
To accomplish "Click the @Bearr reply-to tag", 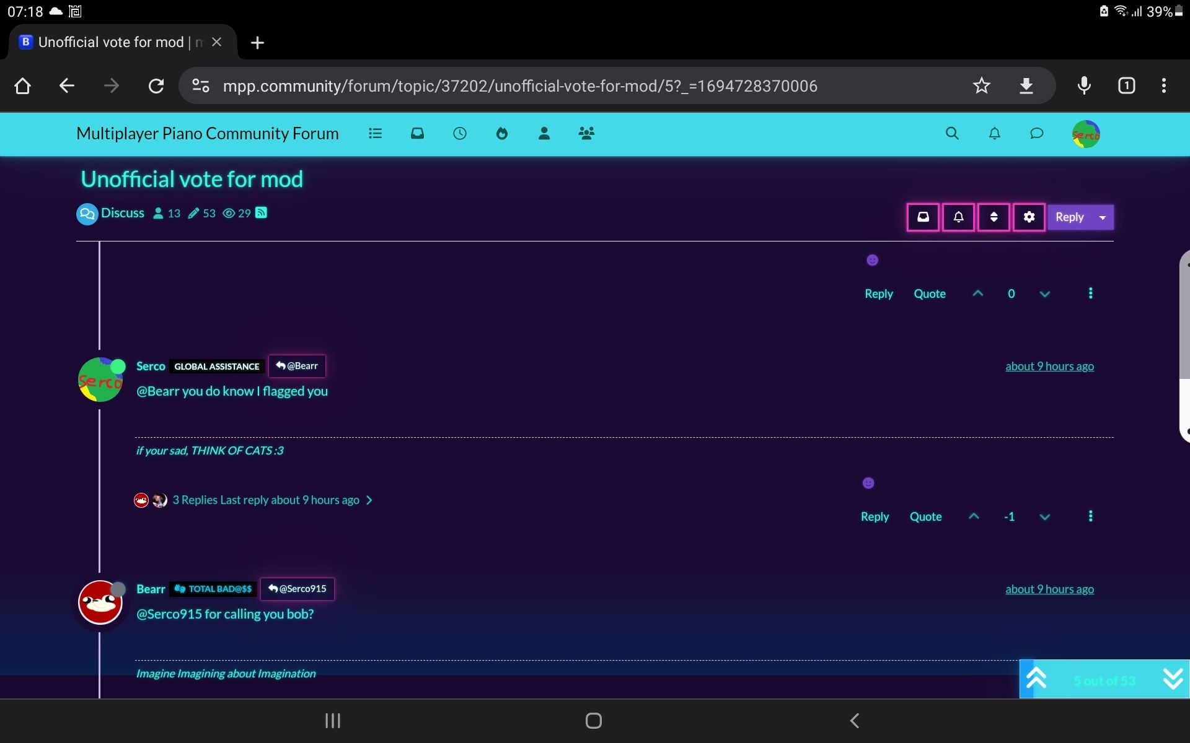I will click(x=297, y=366).
